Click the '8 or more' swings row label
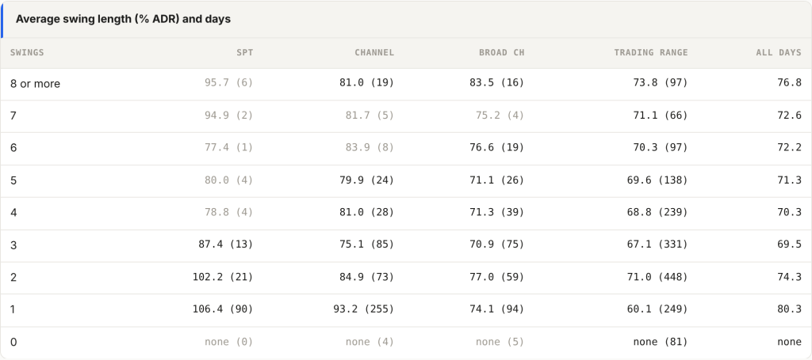812x360 pixels. tap(35, 84)
